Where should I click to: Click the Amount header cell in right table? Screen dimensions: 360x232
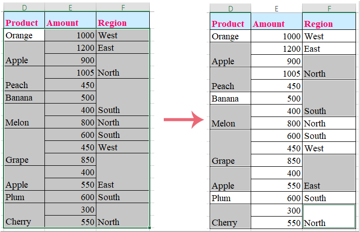(277, 24)
